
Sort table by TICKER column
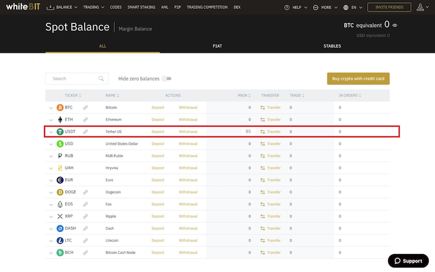(x=73, y=95)
